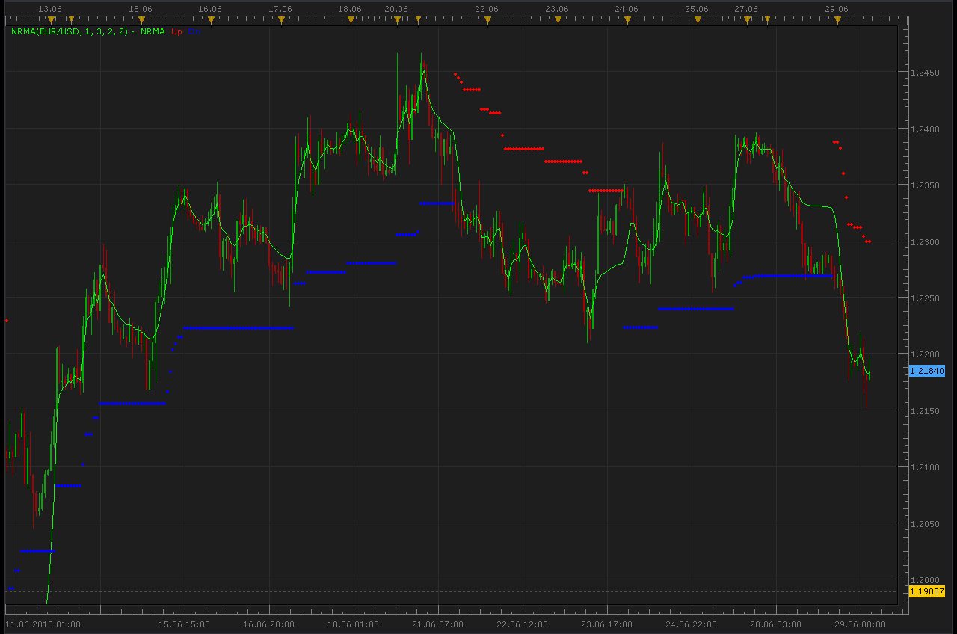Select the day marker triangle under 17.06
The image size is (957, 634).
(x=281, y=19)
